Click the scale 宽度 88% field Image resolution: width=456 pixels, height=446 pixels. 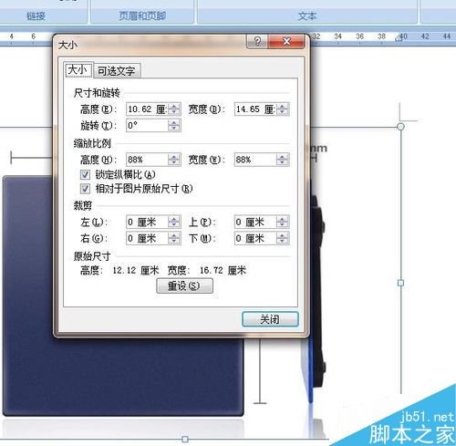pos(255,160)
